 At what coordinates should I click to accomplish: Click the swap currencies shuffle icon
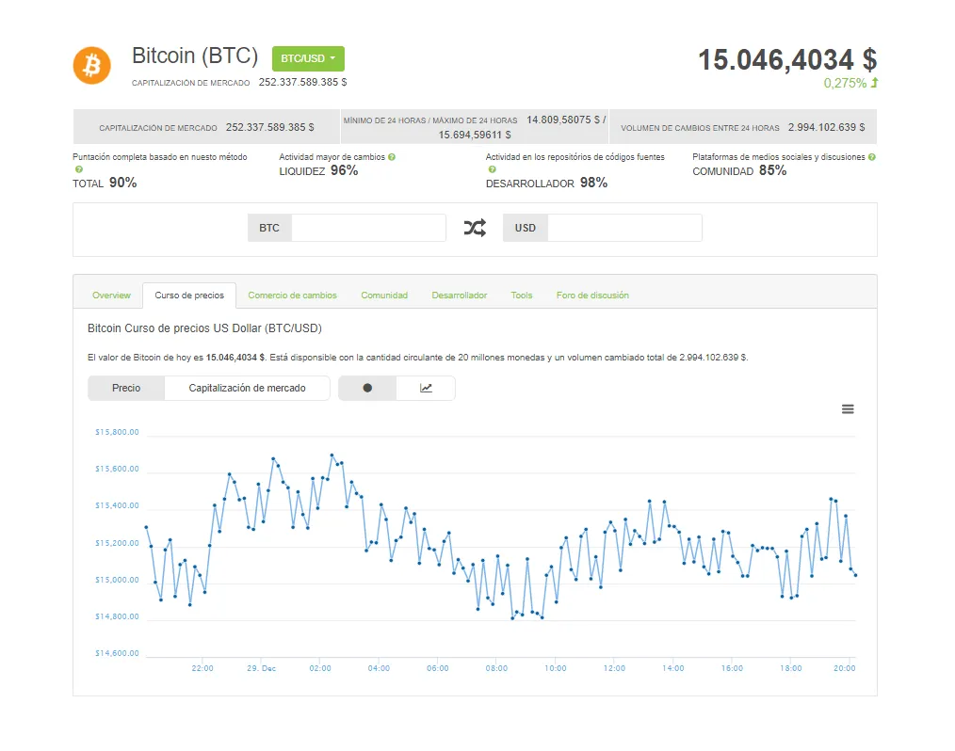pos(475,228)
